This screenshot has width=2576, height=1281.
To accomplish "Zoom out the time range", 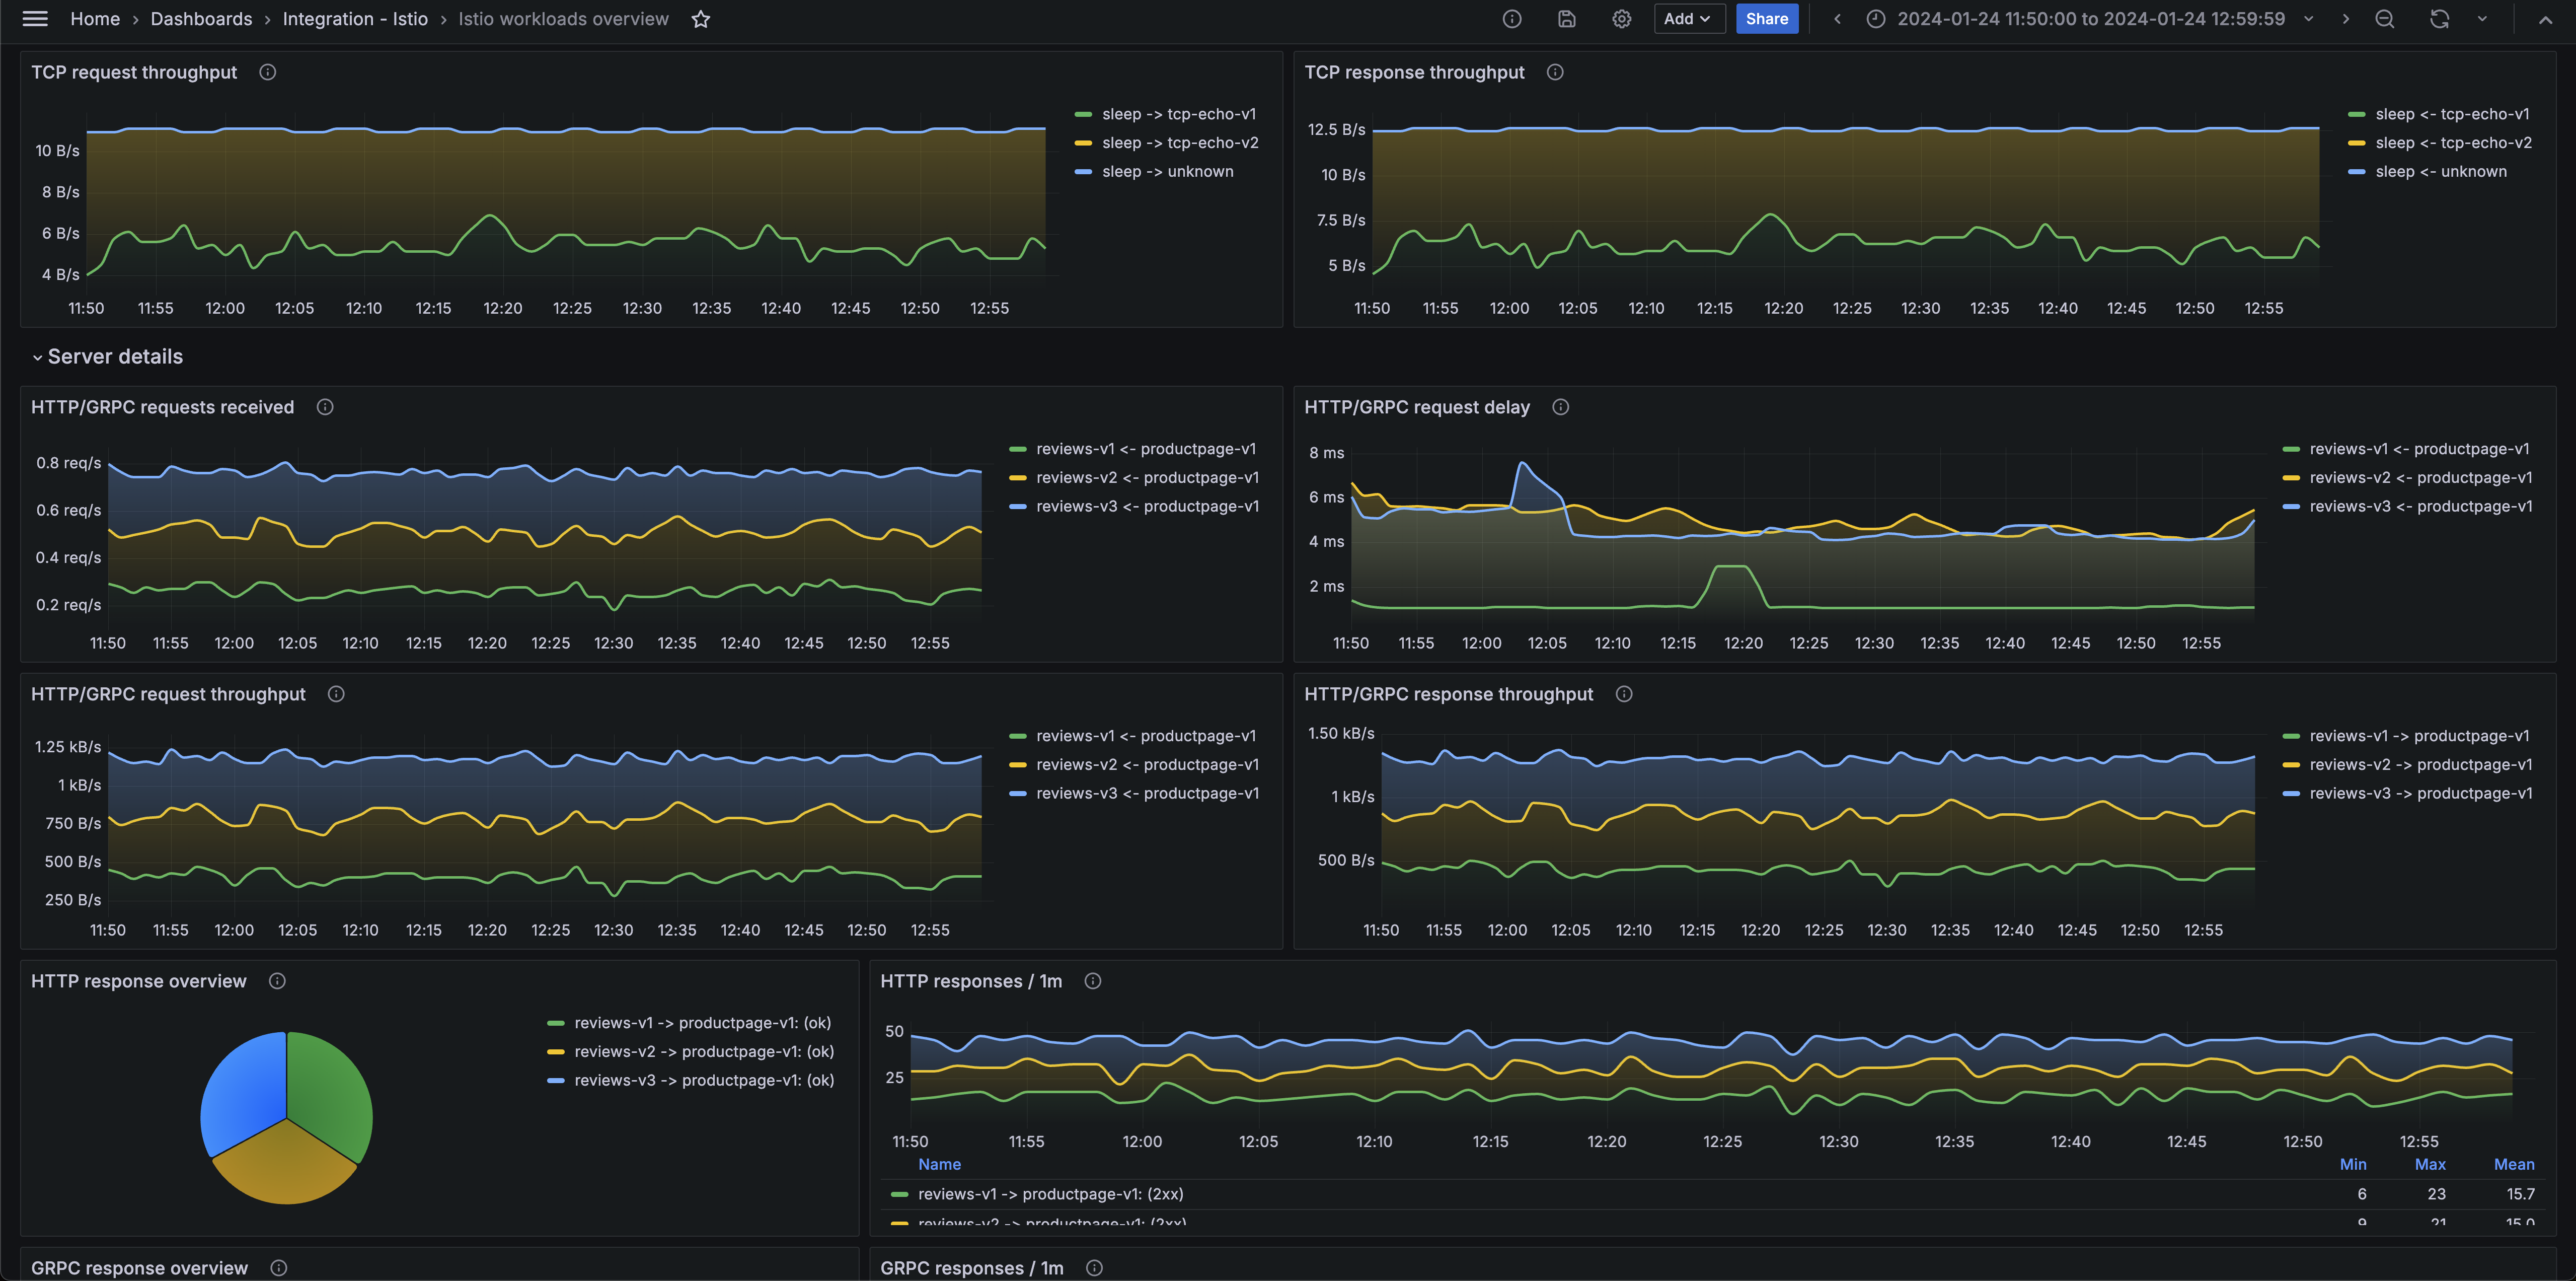I will click(x=2384, y=19).
